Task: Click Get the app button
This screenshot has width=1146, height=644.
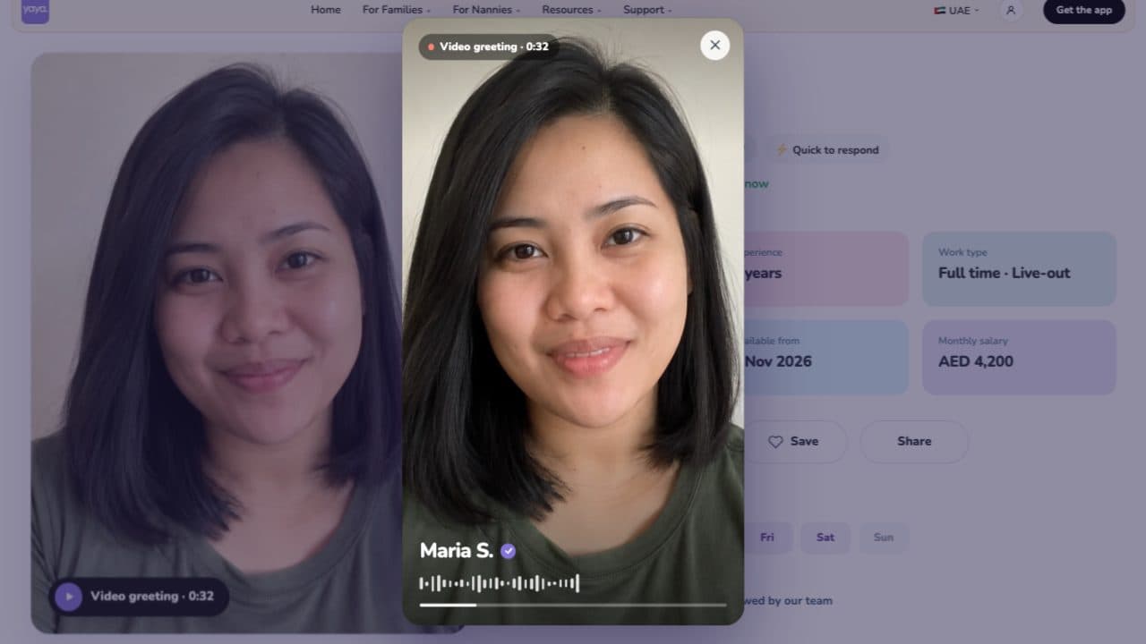Action: click(x=1083, y=11)
